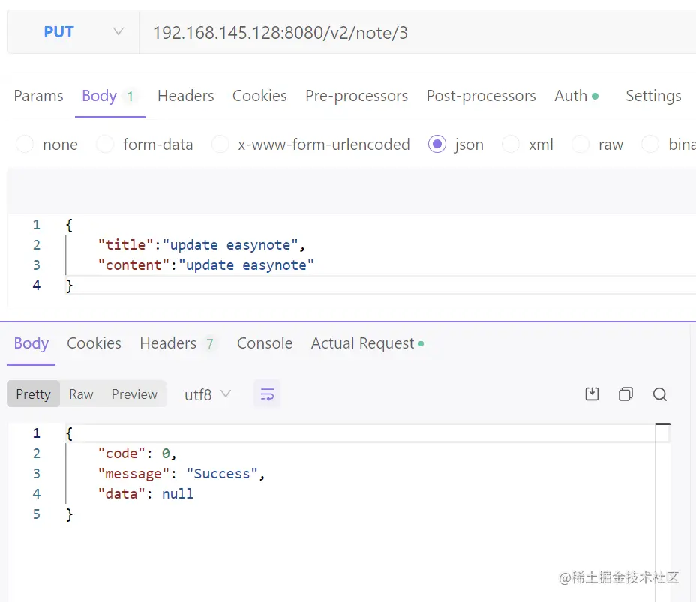Click the copy response icon
The height and width of the screenshot is (602, 696).
tap(625, 394)
